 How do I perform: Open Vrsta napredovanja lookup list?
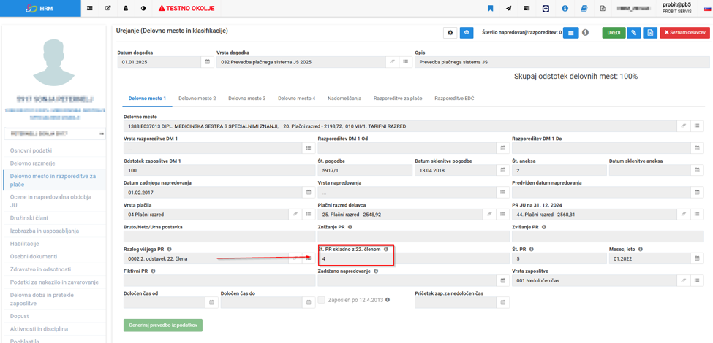tap(503, 192)
